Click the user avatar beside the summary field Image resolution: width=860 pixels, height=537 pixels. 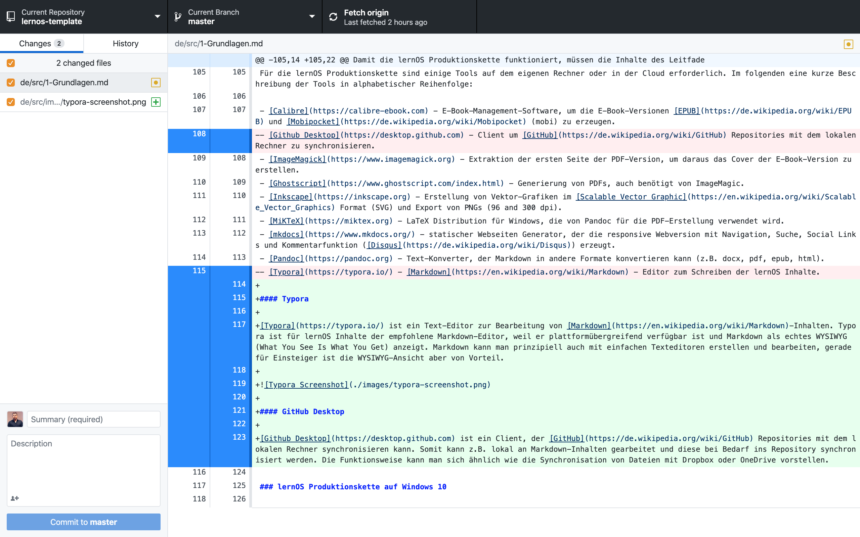click(15, 420)
